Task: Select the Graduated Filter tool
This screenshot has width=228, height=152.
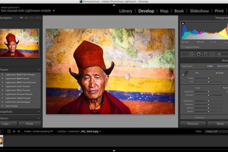Action: point(206,54)
